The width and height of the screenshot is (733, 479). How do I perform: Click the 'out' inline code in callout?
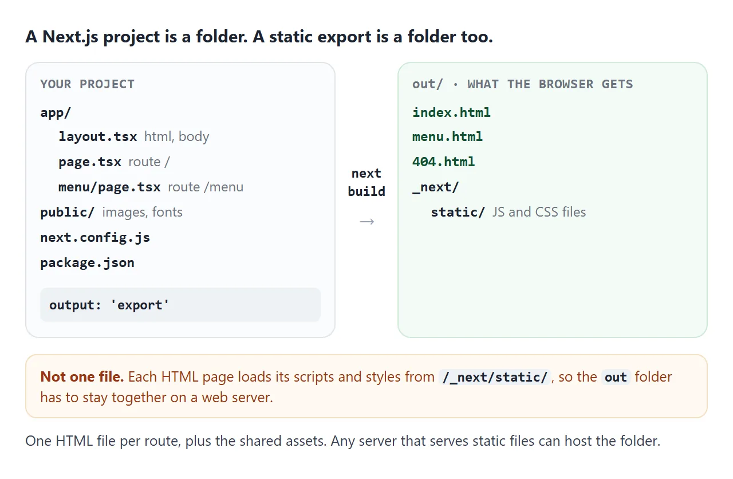(x=616, y=377)
